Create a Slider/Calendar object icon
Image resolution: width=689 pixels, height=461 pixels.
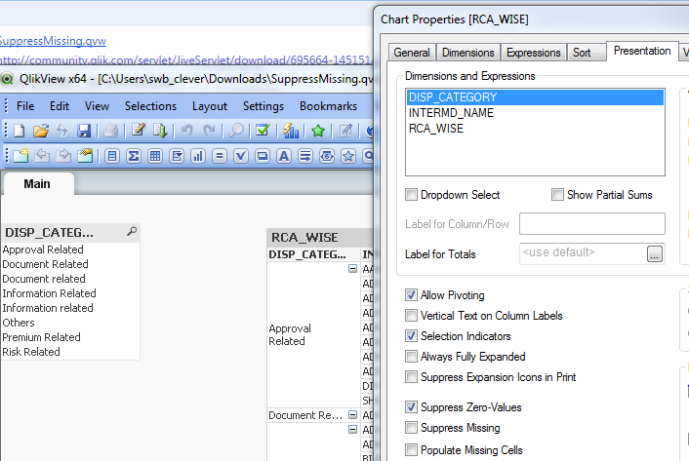(327, 156)
